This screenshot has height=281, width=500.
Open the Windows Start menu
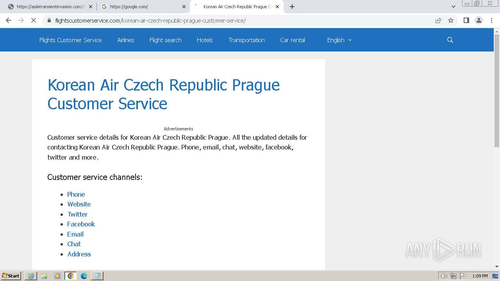point(11,276)
